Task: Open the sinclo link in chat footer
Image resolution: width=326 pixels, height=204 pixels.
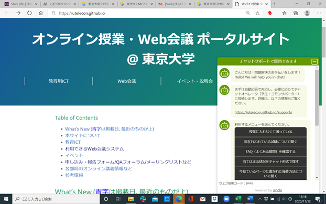Action: (277, 190)
